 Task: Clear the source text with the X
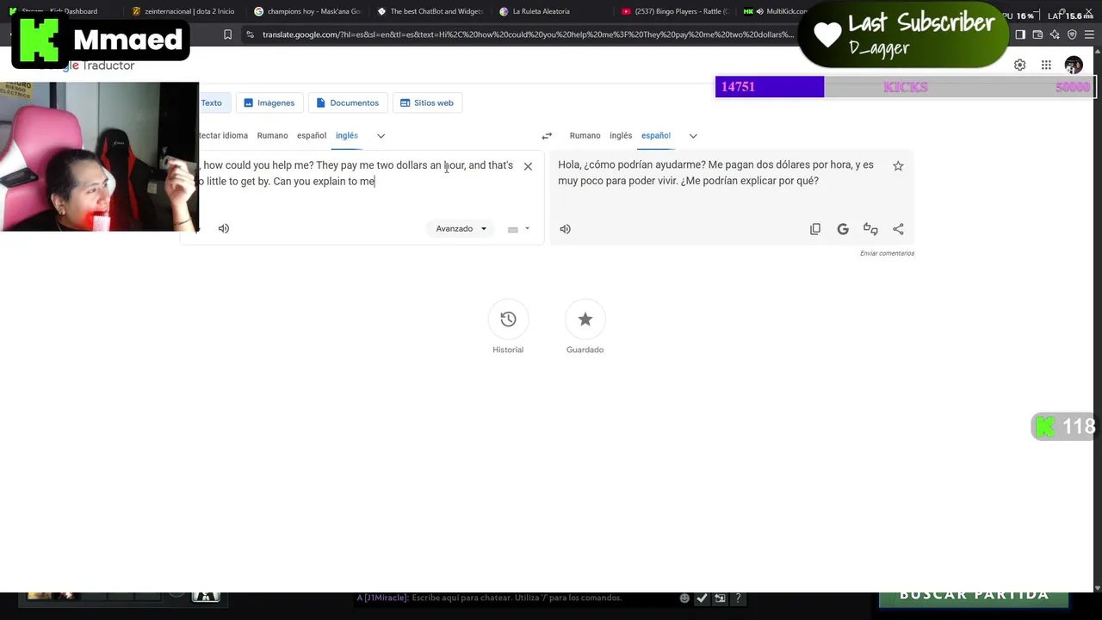pos(528,166)
